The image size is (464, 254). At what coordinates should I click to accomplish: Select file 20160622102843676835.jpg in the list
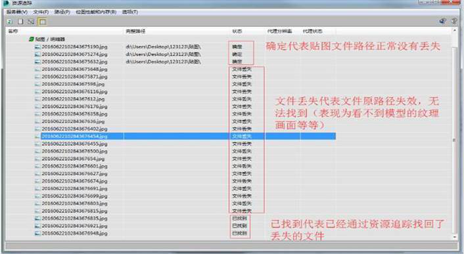(x=74, y=219)
